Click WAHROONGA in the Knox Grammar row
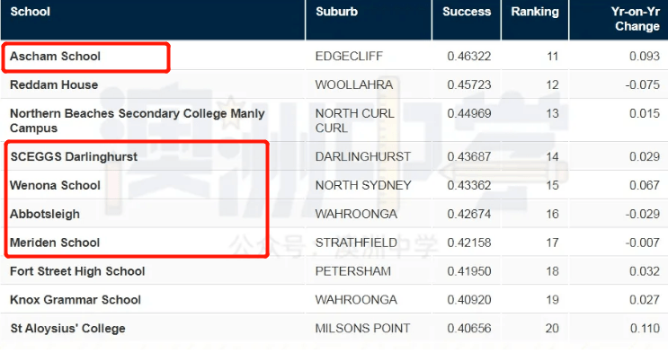Viewport: 668px width, 362px height. tap(356, 300)
